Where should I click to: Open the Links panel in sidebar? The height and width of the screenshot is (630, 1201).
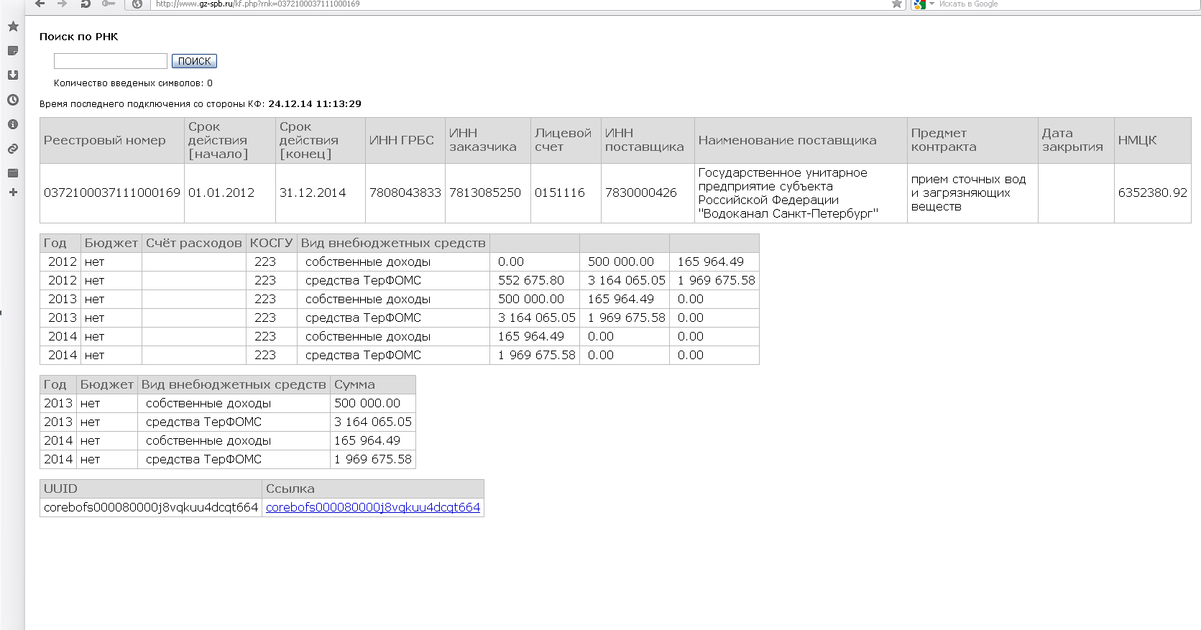coord(13,149)
